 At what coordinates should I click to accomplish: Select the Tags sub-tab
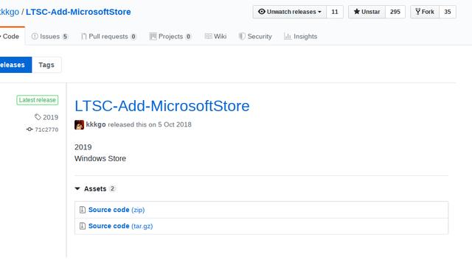pos(46,65)
